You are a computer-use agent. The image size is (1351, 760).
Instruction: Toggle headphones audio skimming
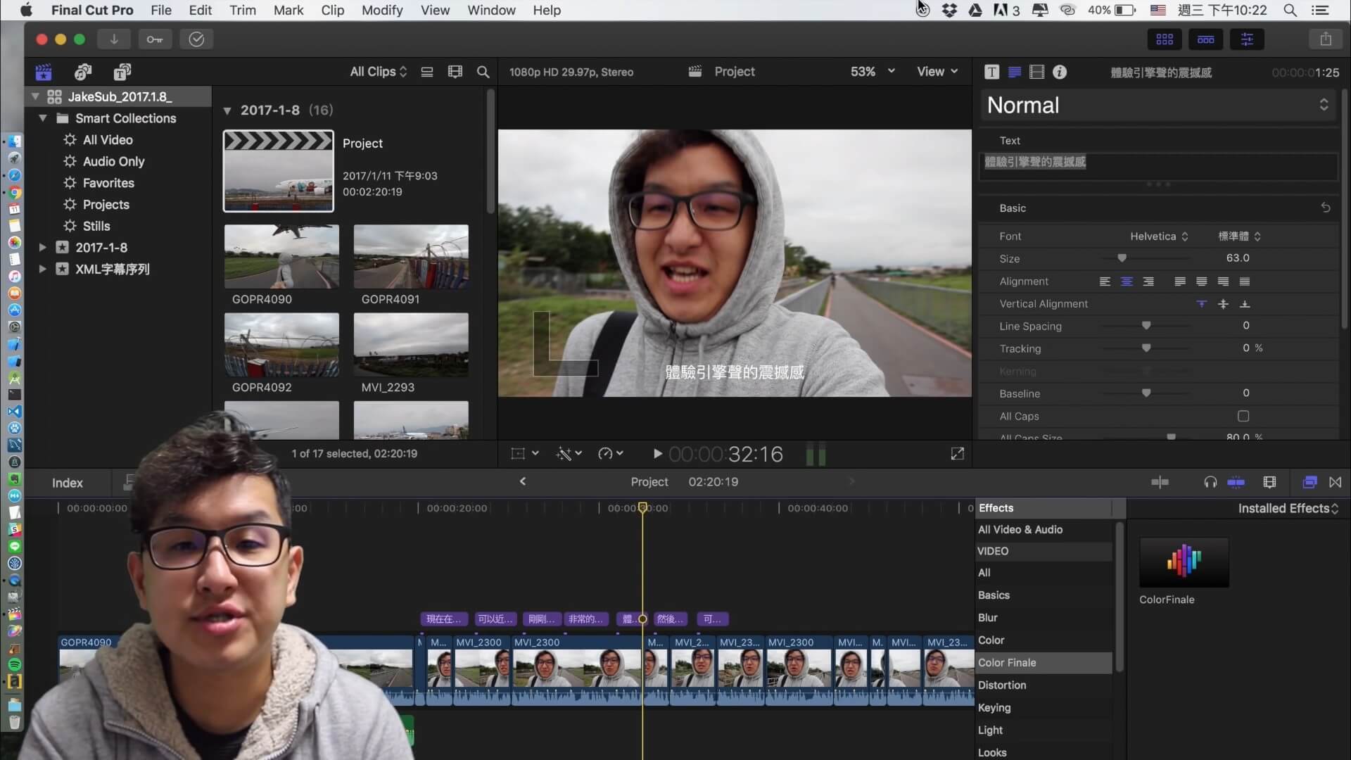pos(1210,482)
